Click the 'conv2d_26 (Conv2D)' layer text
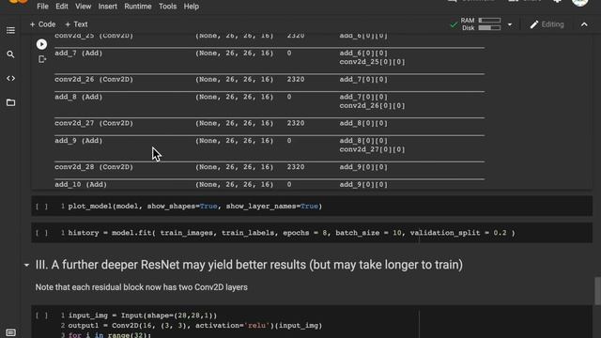 94,79
